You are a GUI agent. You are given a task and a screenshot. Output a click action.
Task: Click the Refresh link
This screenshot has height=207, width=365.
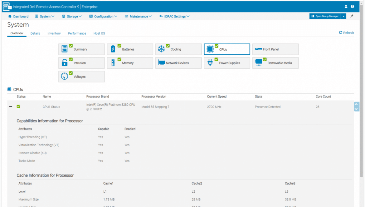click(x=346, y=32)
